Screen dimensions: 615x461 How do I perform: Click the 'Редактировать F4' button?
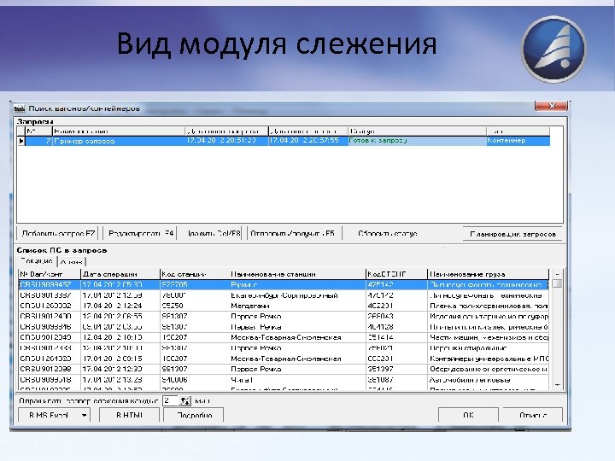(140, 234)
